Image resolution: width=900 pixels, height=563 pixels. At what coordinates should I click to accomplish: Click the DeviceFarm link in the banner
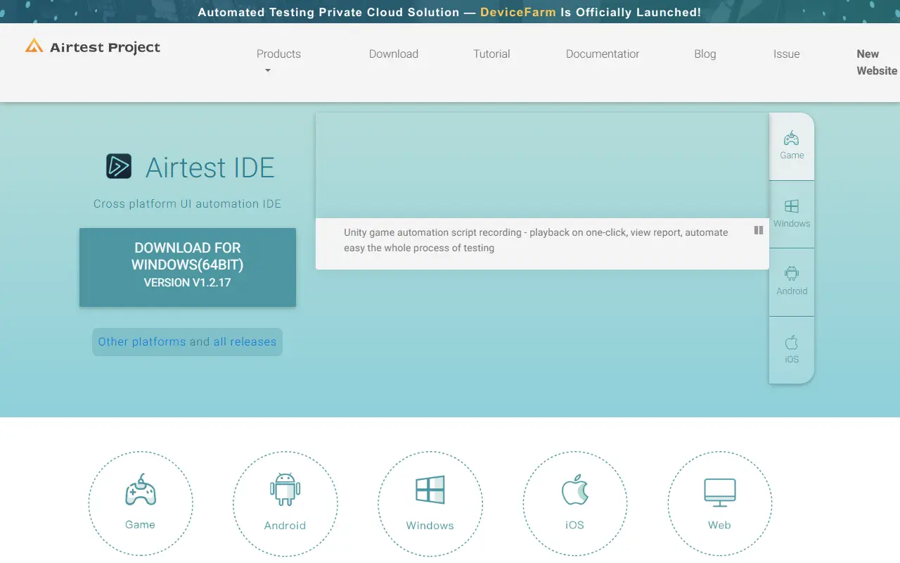pos(518,12)
